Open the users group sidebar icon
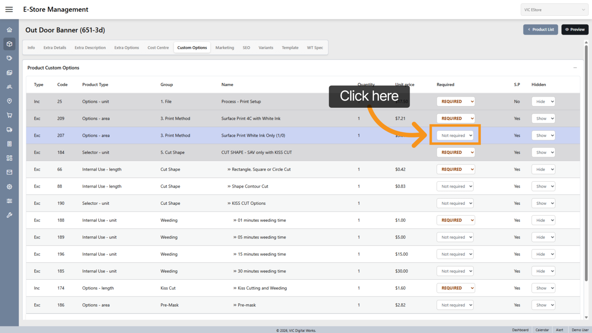 tap(10, 87)
